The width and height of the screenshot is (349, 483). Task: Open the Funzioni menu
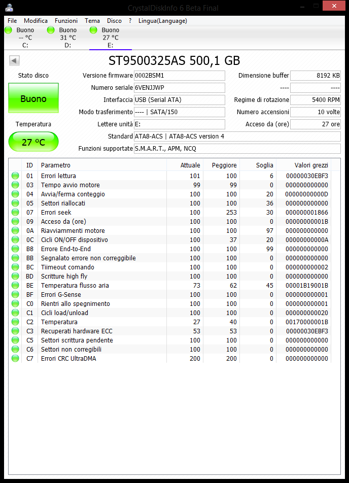point(66,21)
